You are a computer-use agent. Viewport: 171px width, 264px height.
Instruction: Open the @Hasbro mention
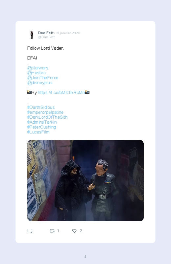pyautogui.click(x=37, y=73)
